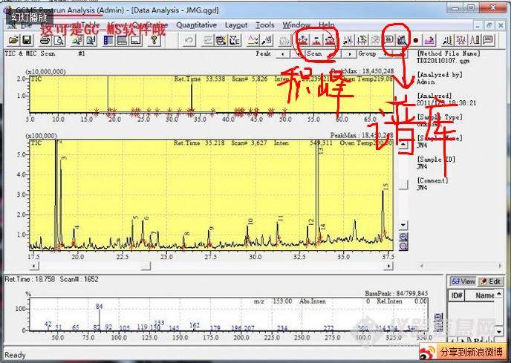Select the blue sidebar layout icon
The height and width of the screenshot is (363, 514).
108,40
